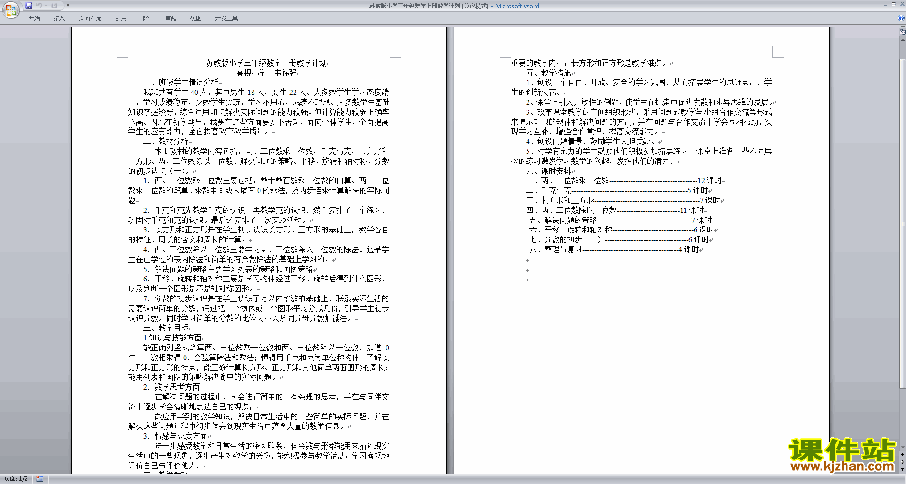Open the 邮件 ribbon tab
The image size is (906, 484).
tap(146, 18)
